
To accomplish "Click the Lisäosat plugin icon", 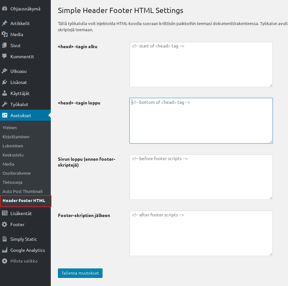I will point(5,82).
